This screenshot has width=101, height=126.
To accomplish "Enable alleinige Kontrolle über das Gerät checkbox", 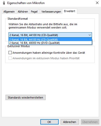I will pos(10,53).
